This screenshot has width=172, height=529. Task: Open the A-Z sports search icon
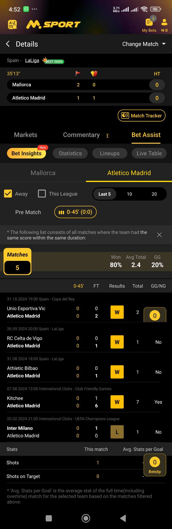[x=12, y=25]
